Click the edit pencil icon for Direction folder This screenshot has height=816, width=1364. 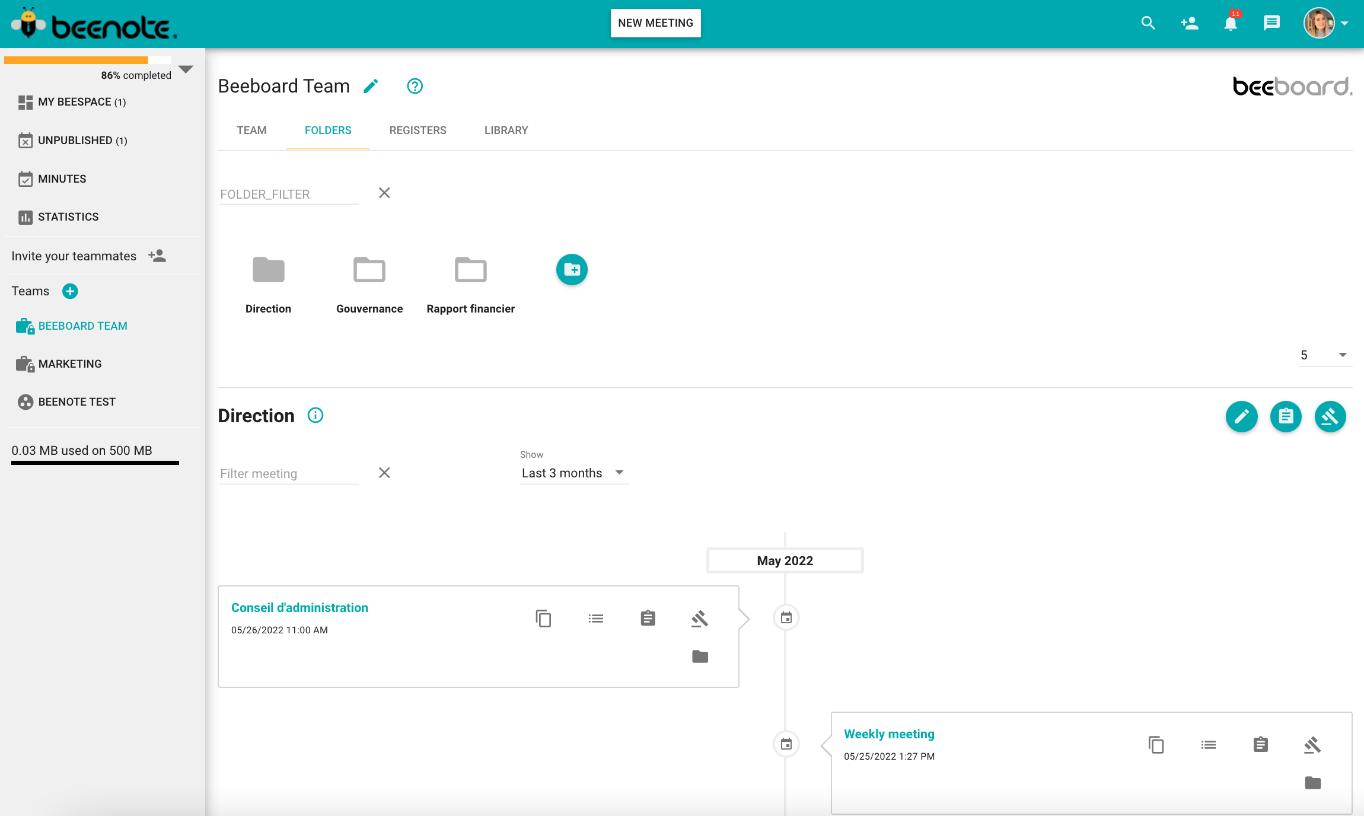tap(1242, 416)
